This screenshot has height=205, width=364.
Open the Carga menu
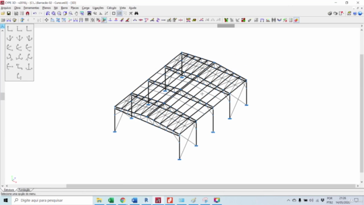point(86,8)
